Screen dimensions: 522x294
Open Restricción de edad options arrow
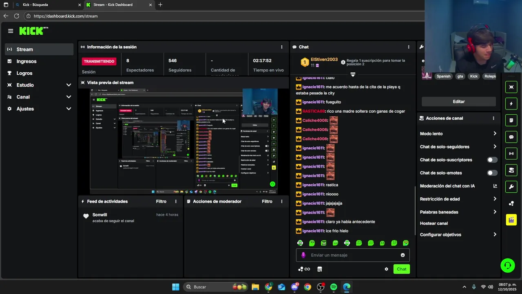(495, 199)
